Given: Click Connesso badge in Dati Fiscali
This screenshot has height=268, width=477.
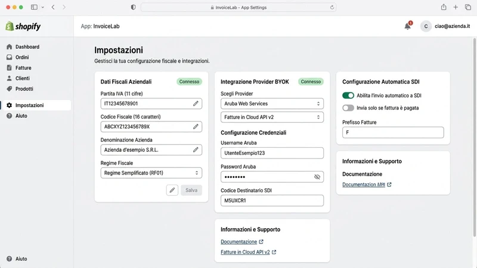Looking at the screenshot, I should click(x=189, y=82).
